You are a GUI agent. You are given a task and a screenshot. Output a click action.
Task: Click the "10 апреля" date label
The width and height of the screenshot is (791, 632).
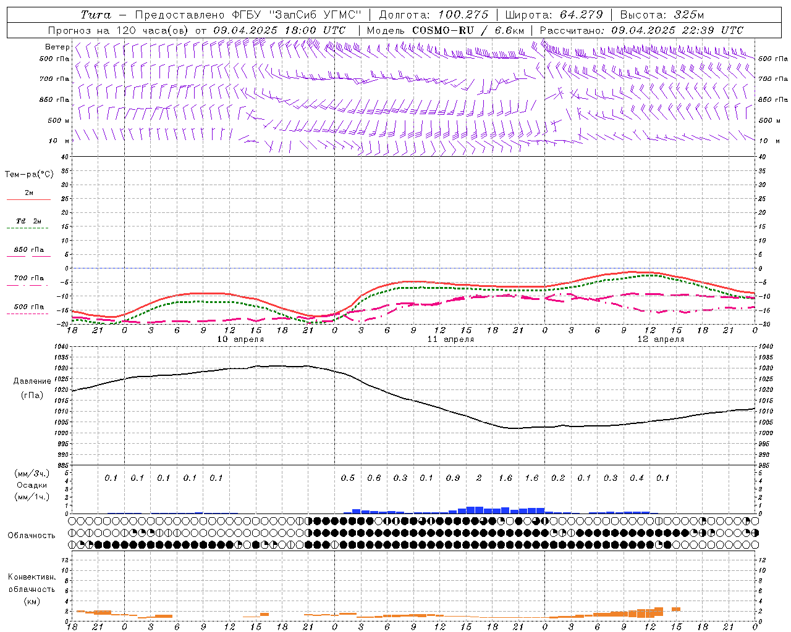[x=240, y=339]
